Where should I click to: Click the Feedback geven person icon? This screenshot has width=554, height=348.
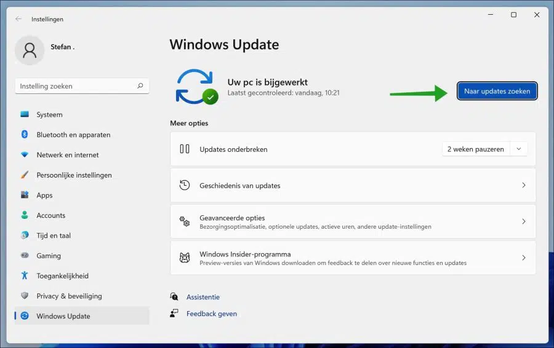[174, 313]
